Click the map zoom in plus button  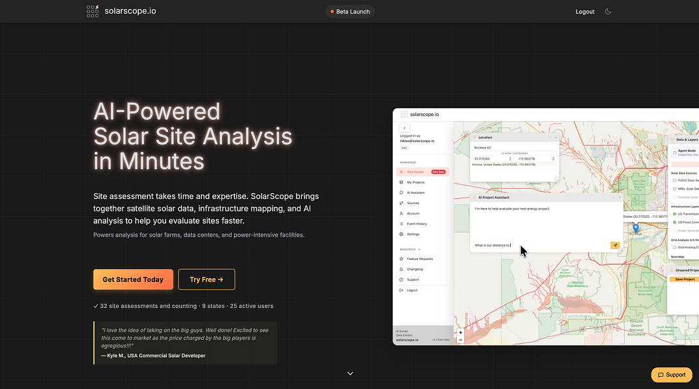461,333
